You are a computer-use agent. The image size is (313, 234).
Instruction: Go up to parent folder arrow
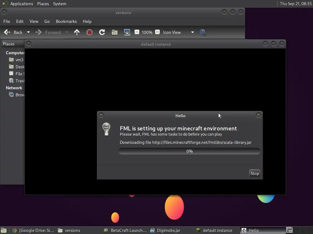pyautogui.click(x=77, y=32)
